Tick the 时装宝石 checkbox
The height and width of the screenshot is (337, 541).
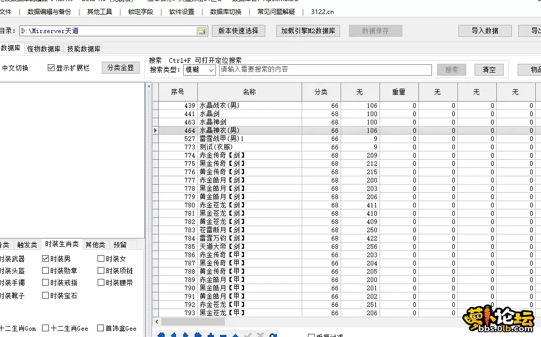coord(45,296)
